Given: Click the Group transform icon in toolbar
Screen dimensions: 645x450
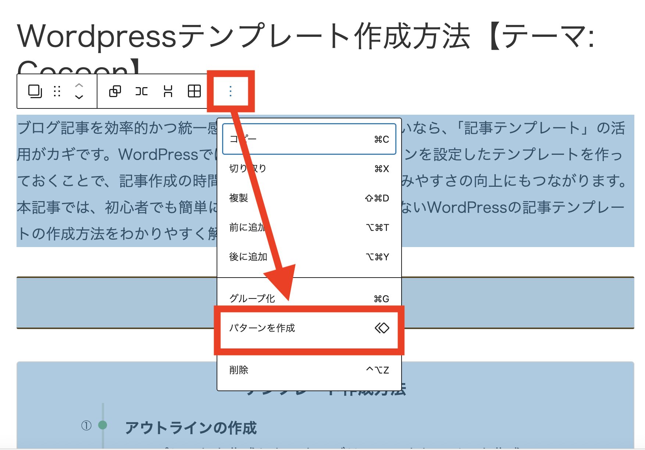Looking at the screenshot, I should pos(115,91).
